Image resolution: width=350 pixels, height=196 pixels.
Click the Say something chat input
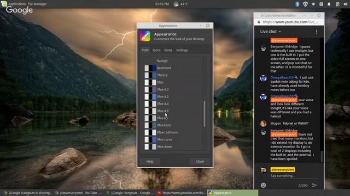[x=294, y=176]
